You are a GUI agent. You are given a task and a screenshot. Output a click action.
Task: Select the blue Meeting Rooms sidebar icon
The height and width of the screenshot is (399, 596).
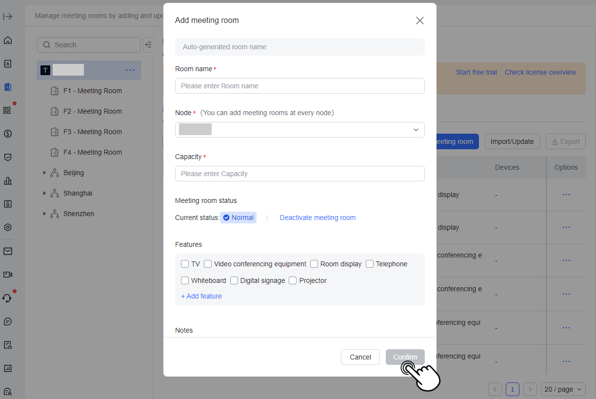[8, 87]
